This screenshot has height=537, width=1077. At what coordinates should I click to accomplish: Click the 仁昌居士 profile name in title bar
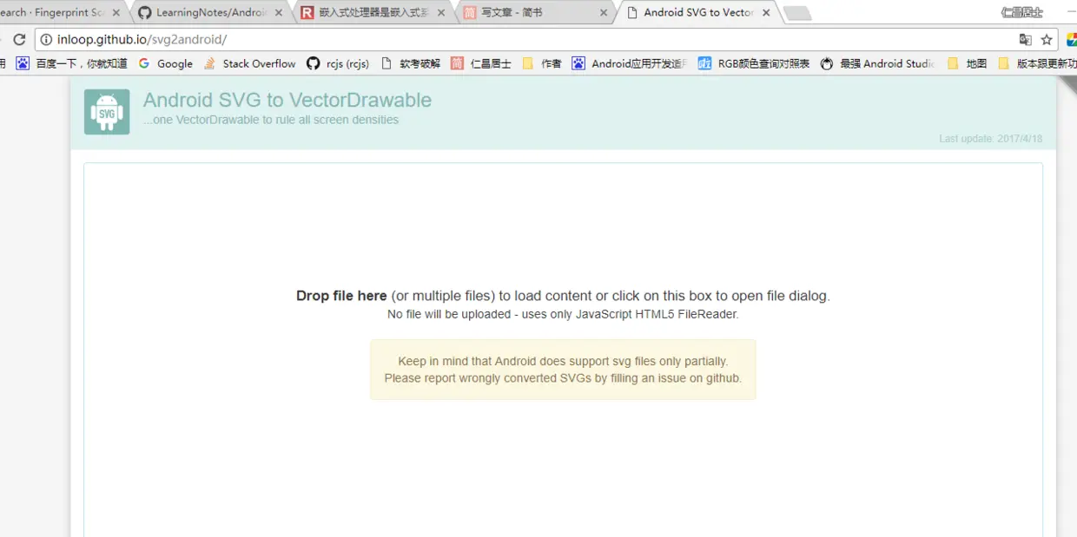[1021, 12]
